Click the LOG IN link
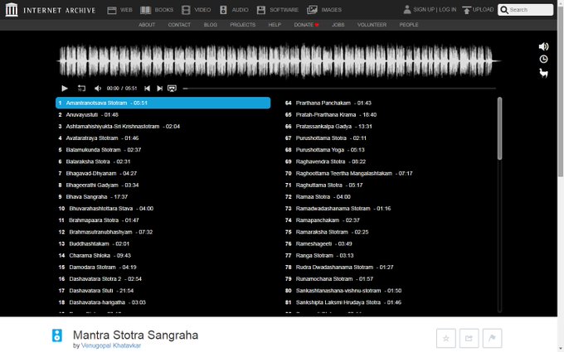The height and width of the screenshot is (352, 564). 447,10
